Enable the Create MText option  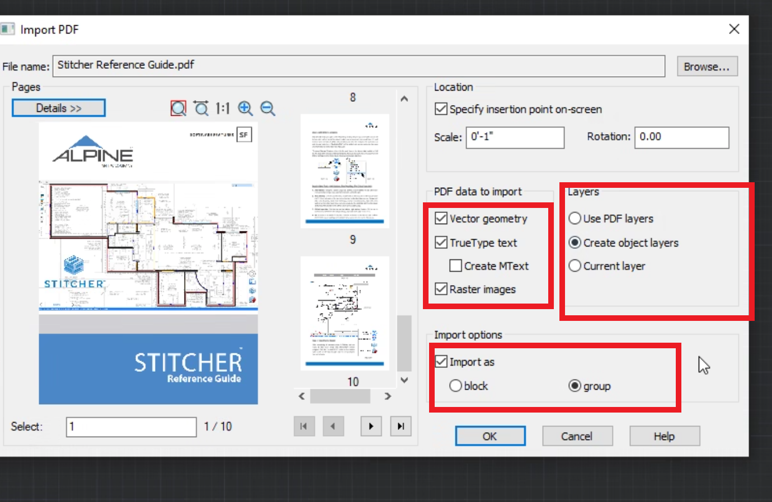pyautogui.click(x=456, y=266)
